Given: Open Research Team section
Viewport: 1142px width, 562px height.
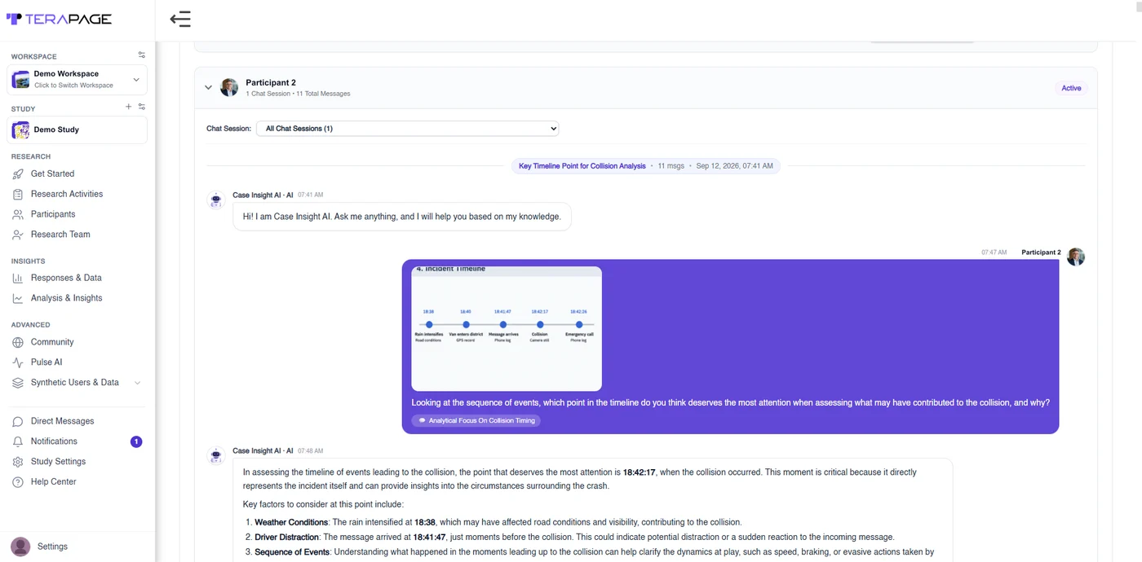Looking at the screenshot, I should click(x=60, y=235).
